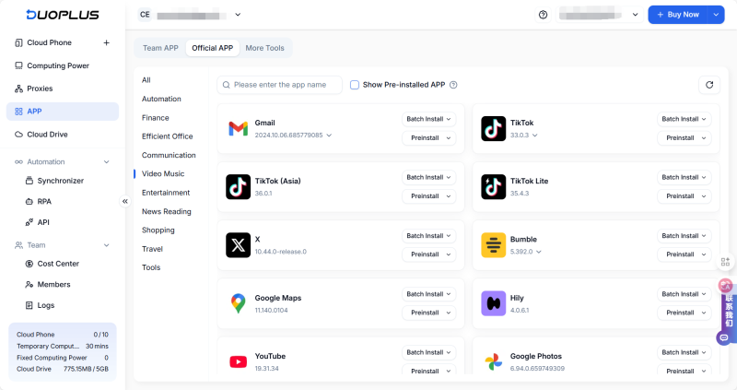Open the floating QR grid icon
Viewport: 737px width, 390px height.
coord(725,262)
